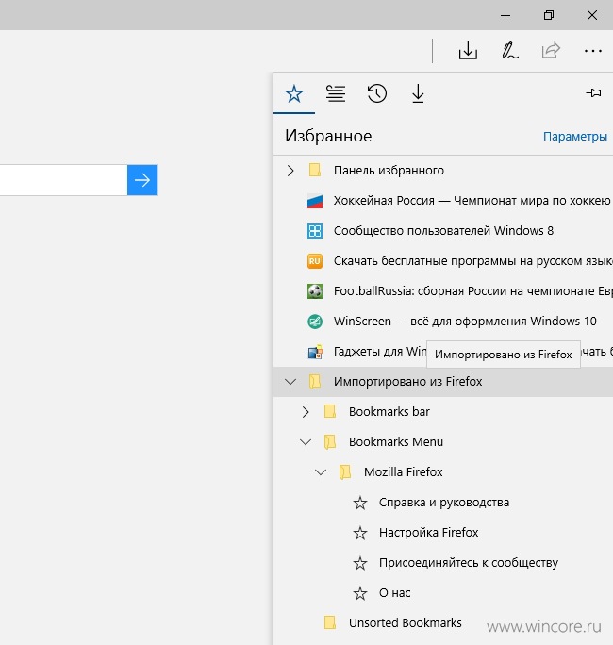
Task: Click the Unsorted Bookmarks folder icon
Action: [x=330, y=622]
